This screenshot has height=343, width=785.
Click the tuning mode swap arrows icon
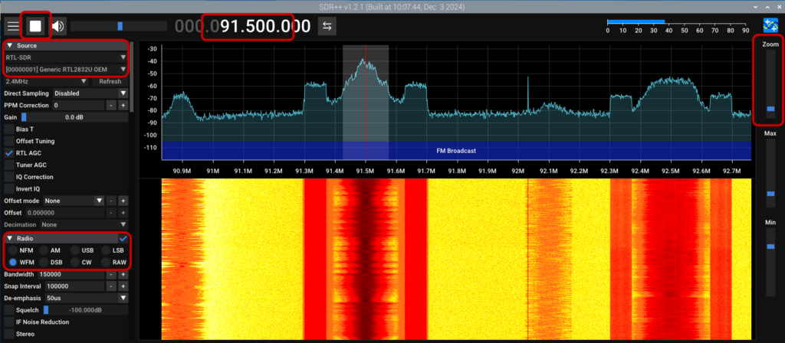[x=327, y=26]
